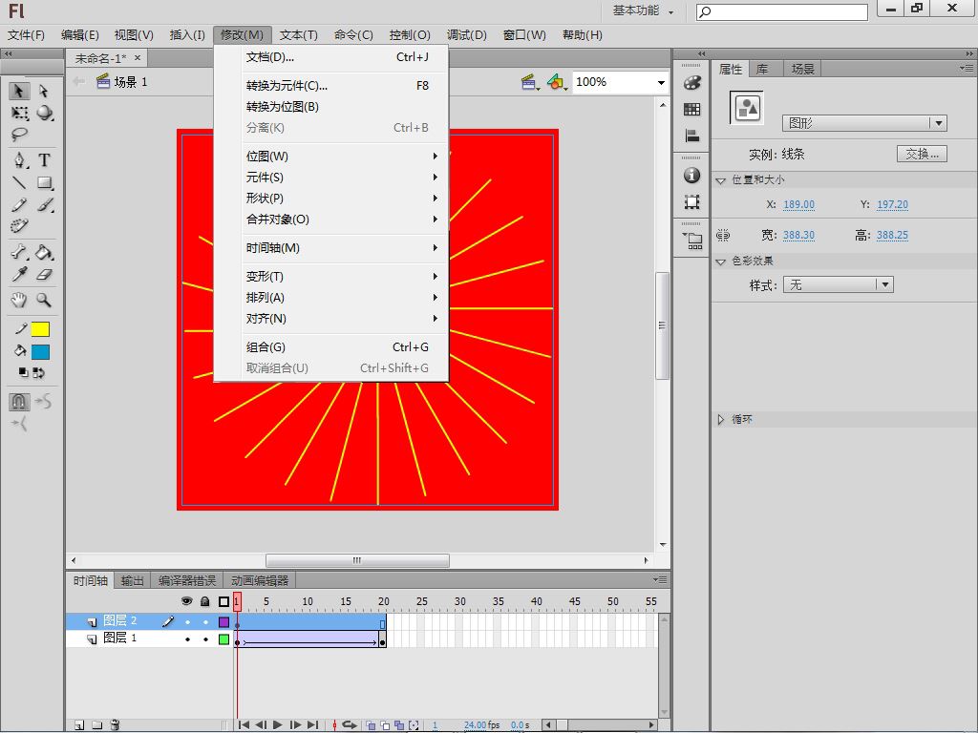
Task: Toggle visibility of 图层 1
Action: click(187, 639)
